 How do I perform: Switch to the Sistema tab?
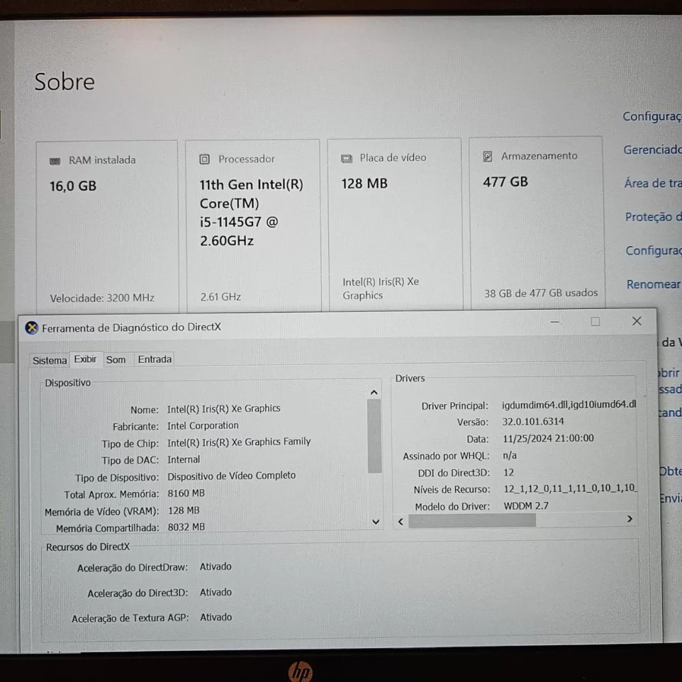pyautogui.click(x=50, y=360)
